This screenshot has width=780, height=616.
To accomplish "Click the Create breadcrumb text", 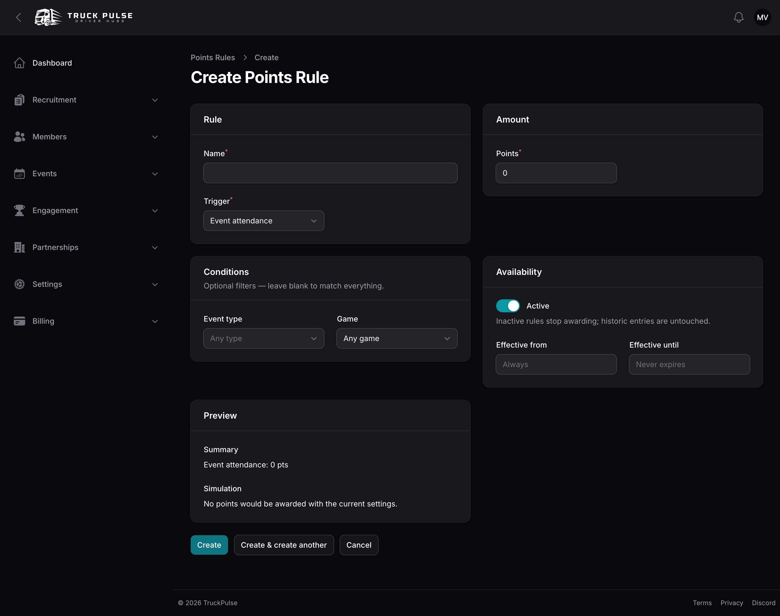I will click(x=266, y=57).
